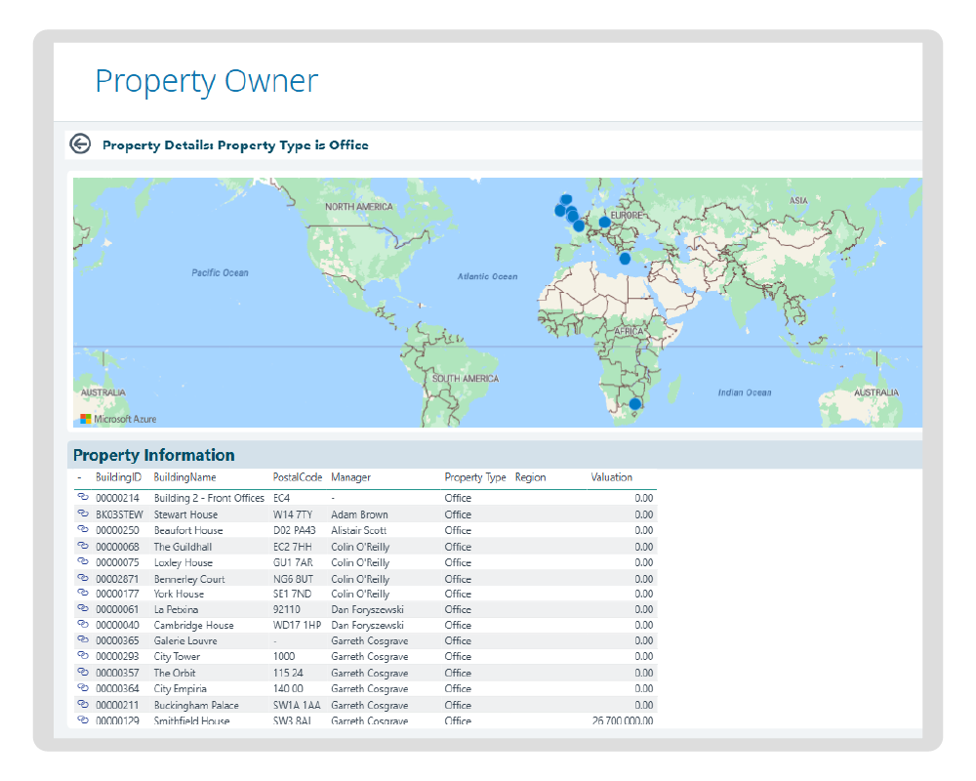Screen dimensions: 976x781
Task: Sort table by BuildingName header
Action: 184,477
